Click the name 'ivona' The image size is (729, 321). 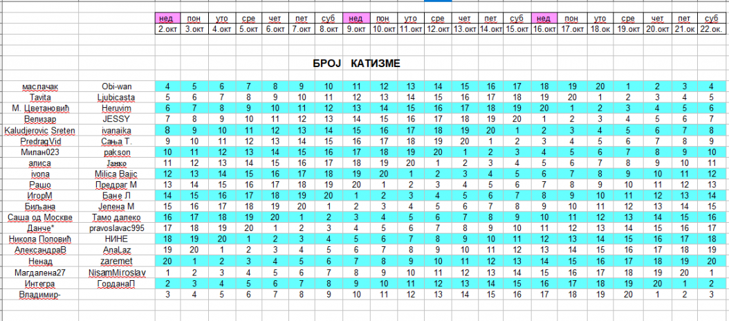click(39, 174)
